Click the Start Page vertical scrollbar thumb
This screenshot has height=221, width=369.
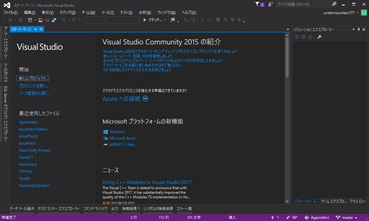(x=287, y=57)
